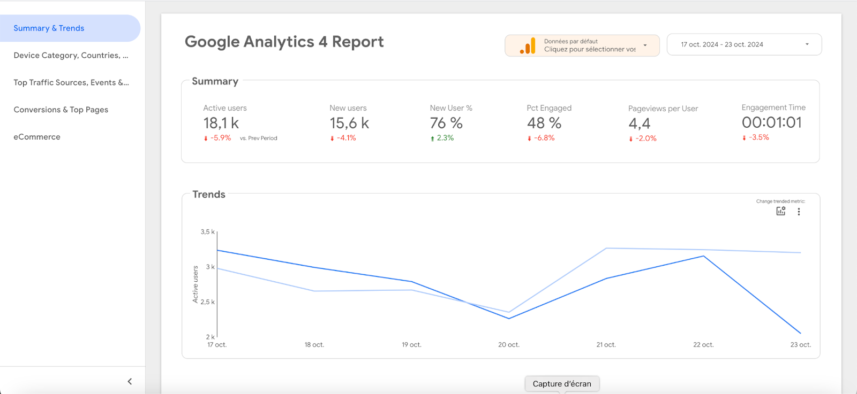Click the 22 oct. axis label
857x394 pixels.
click(703, 345)
